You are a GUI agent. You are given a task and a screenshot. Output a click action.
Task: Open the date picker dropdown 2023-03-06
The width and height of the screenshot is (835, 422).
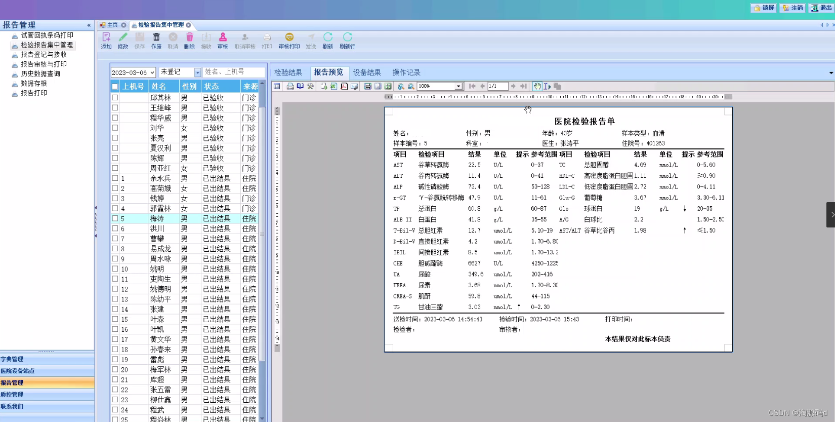[x=152, y=72]
